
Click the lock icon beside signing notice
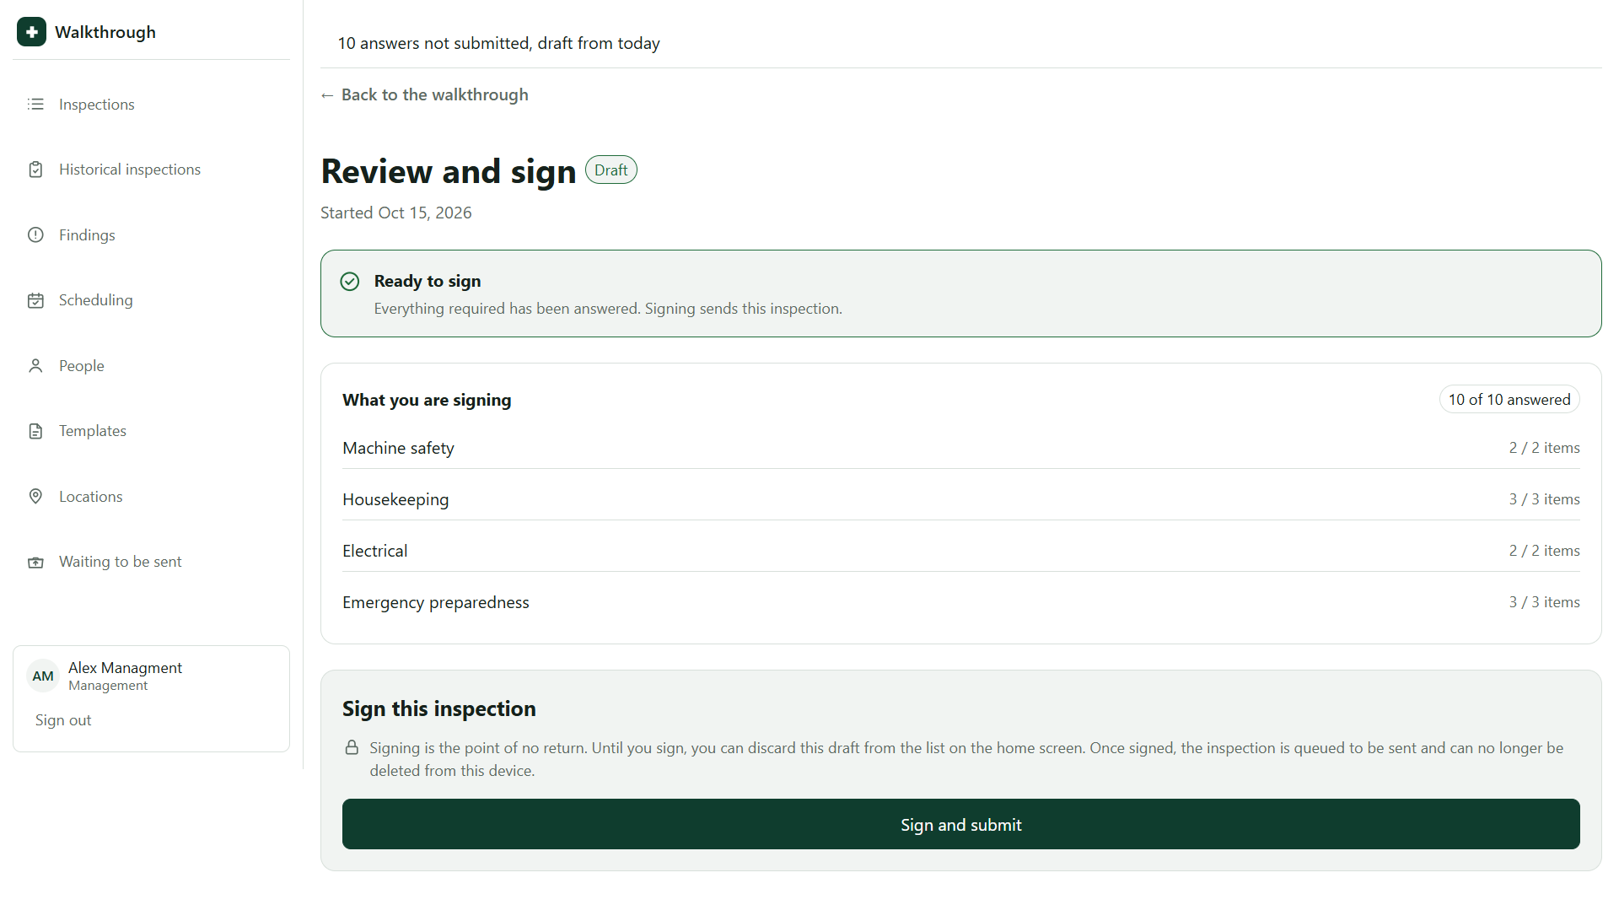click(352, 747)
